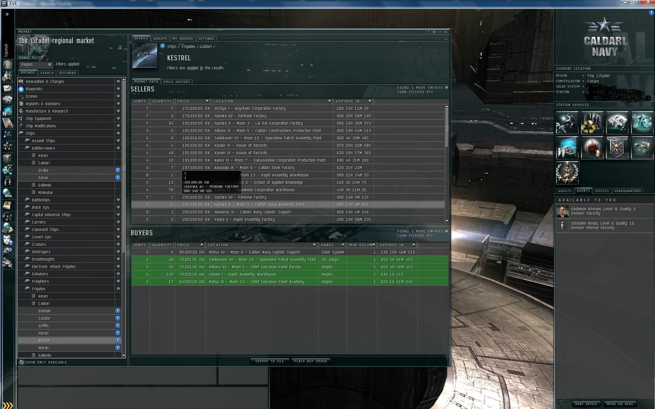This screenshot has height=409, width=655.
Task: Show info for Condor frigate
Action: pyautogui.click(x=118, y=318)
